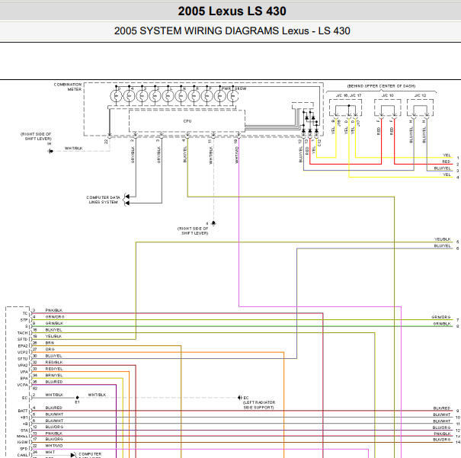Select 'RED' label at right wire 2
Screen dimensions: 461x458
click(x=447, y=162)
